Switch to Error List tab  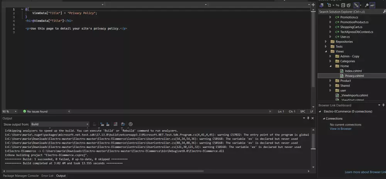click(x=47, y=176)
